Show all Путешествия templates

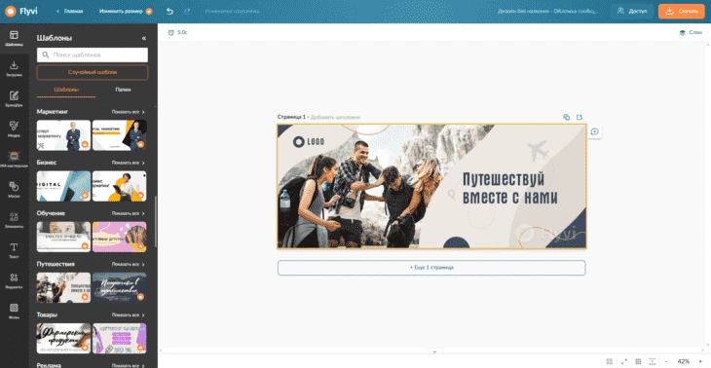[x=129, y=264]
